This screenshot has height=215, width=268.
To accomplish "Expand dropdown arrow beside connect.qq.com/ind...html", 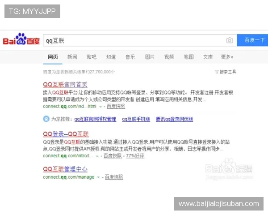I will (100, 107).
